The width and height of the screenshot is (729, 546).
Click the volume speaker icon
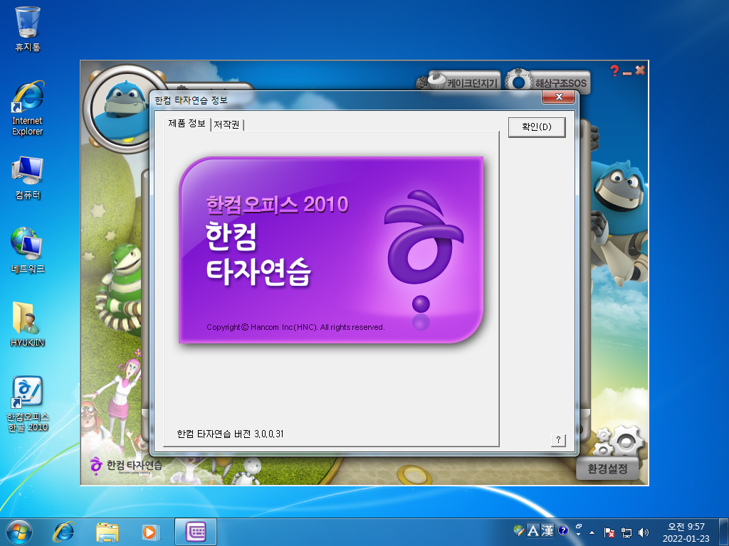(x=644, y=532)
